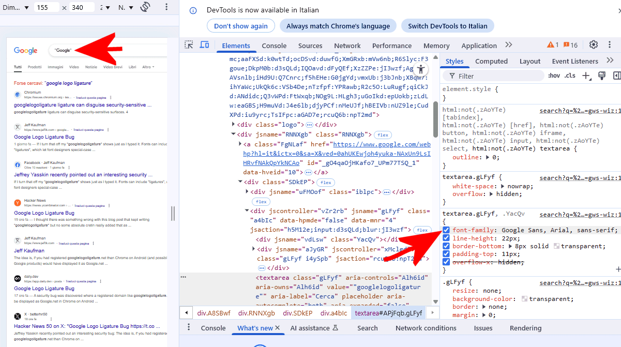This screenshot has height=347, width=621.
Task: Click the transparent swatch in border-bottom
Action: tap(556, 246)
